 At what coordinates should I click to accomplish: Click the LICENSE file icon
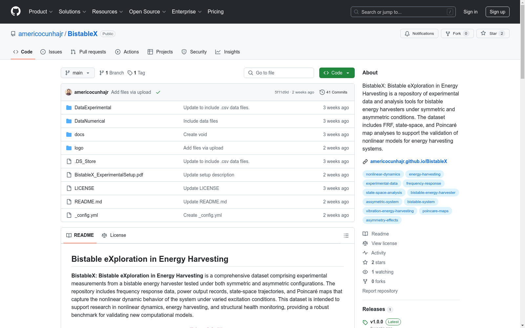(69, 188)
